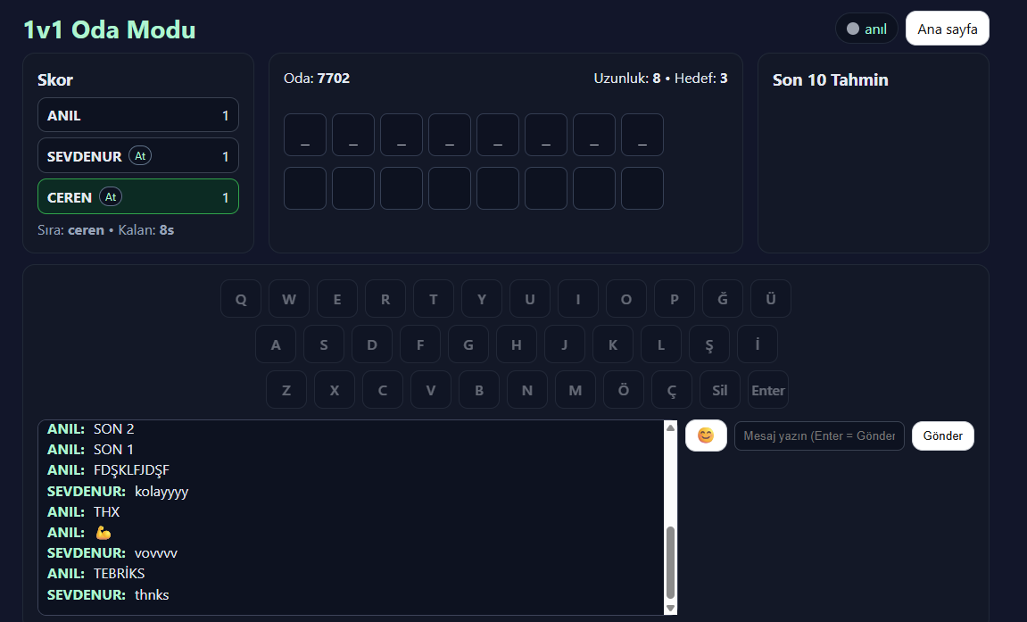Image resolution: width=1027 pixels, height=622 pixels.
Task: Focus the Mesaj yazın message field
Action: [x=819, y=436]
